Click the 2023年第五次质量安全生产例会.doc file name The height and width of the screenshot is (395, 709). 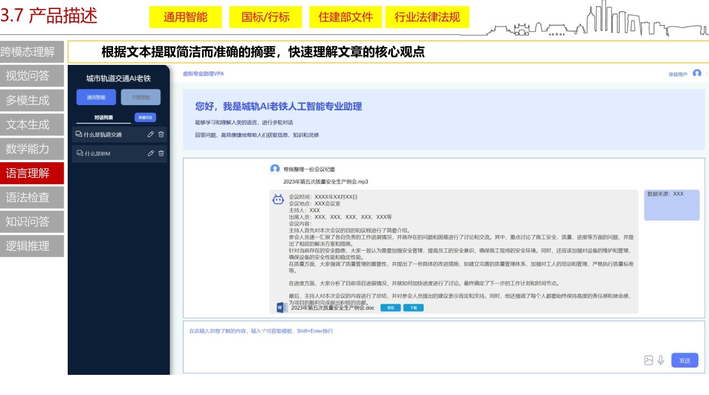[332, 308]
